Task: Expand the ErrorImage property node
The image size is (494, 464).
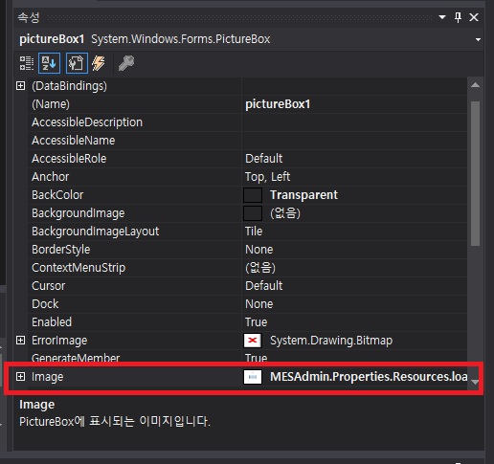Action: [21, 341]
